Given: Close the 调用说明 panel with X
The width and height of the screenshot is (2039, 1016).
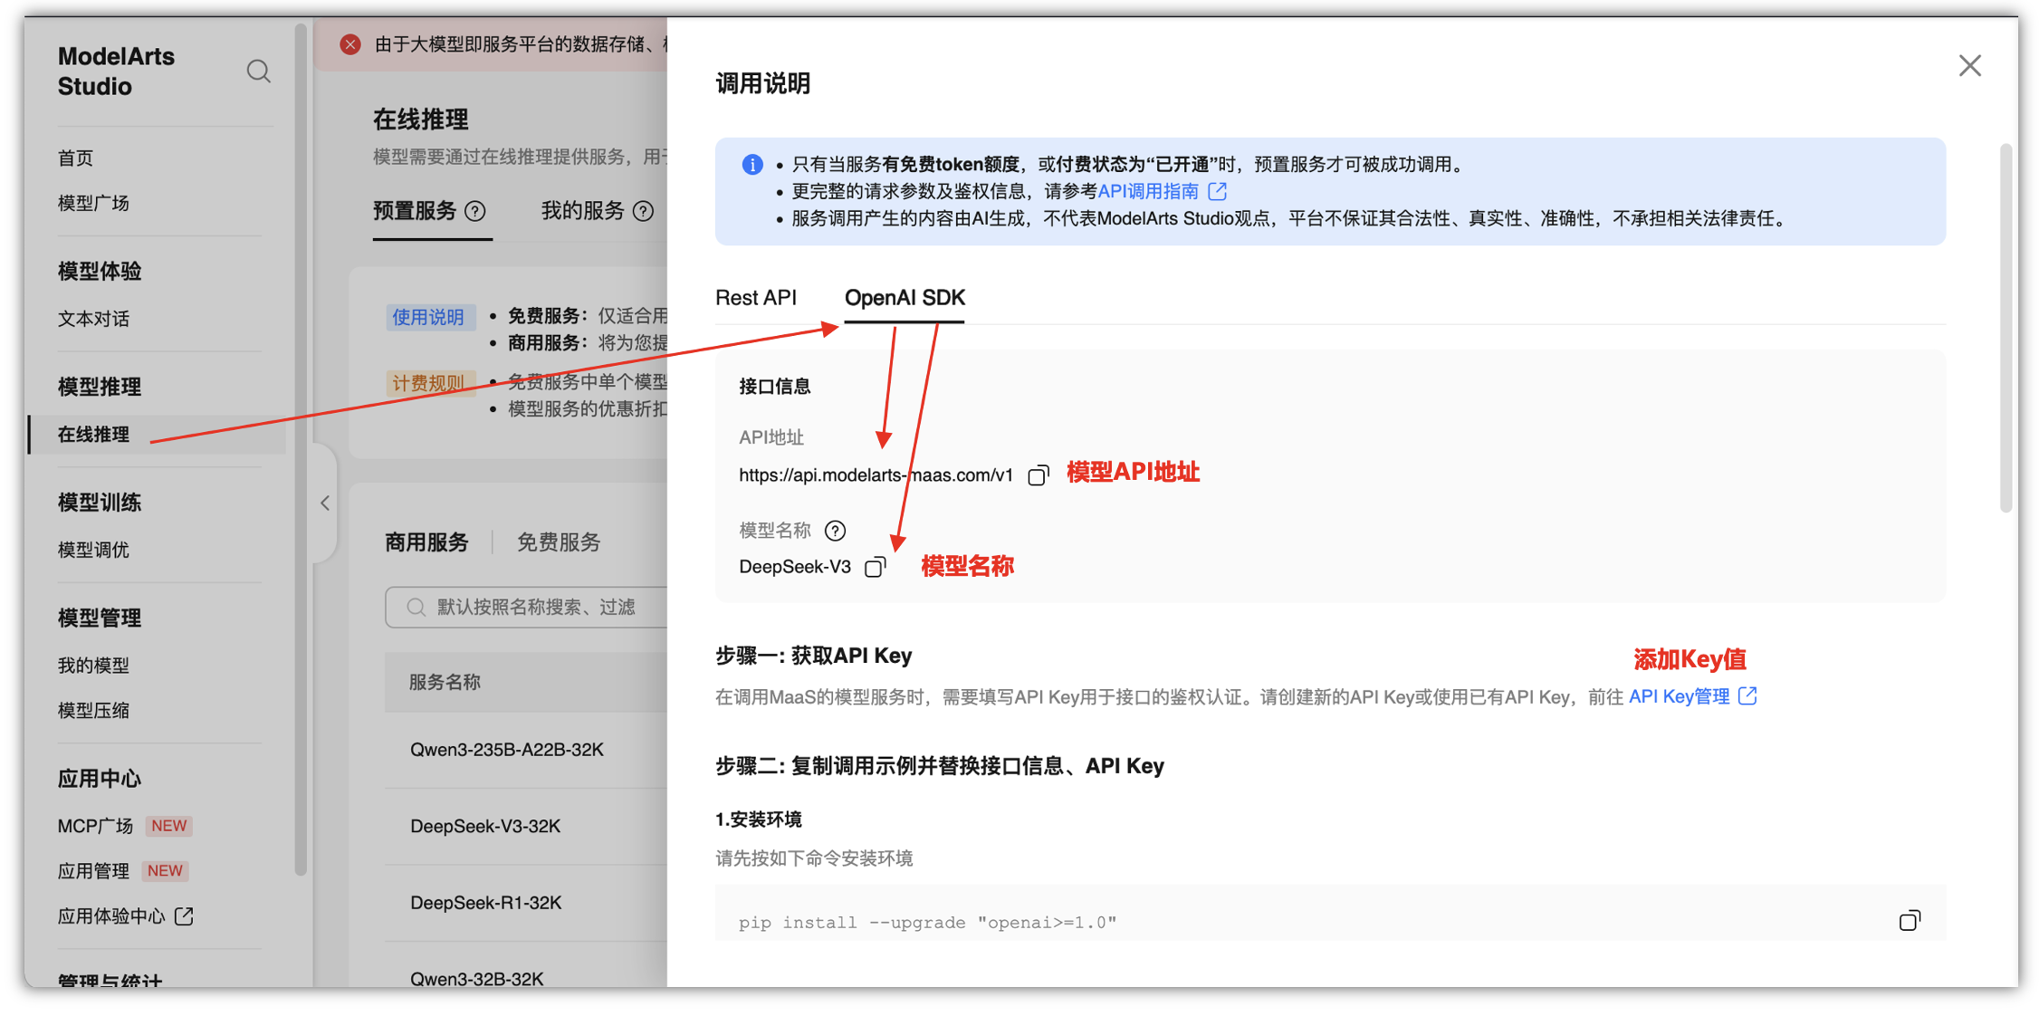Looking at the screenshot, I should click(x=1970, y=65).
